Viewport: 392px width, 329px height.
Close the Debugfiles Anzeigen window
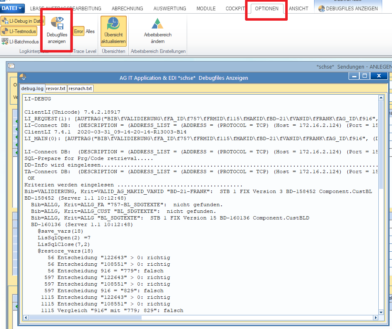click(x=379, y=76)
